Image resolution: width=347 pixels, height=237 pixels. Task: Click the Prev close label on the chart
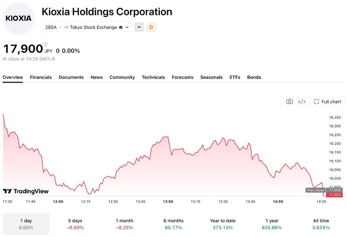coord(315,190)
